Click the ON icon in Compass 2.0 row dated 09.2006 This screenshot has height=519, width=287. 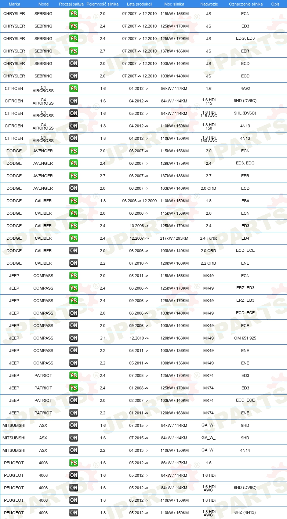pos(74,326)
